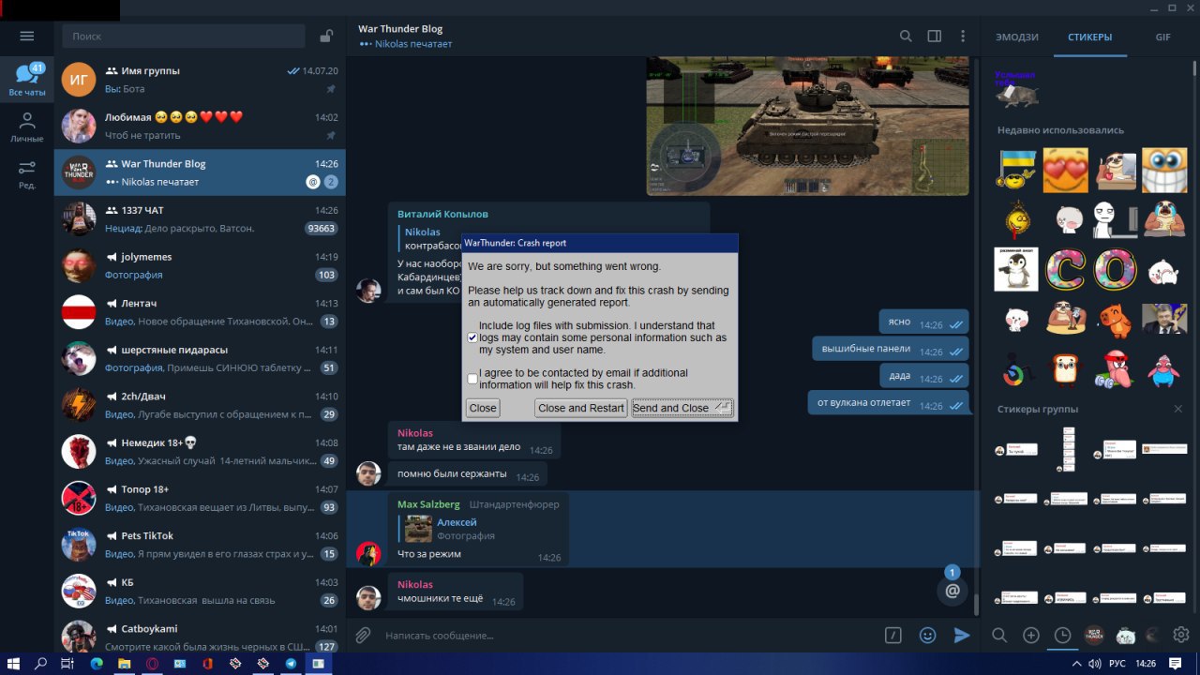Search messages in War Thunder Blog chat

(x=906, y=36)
